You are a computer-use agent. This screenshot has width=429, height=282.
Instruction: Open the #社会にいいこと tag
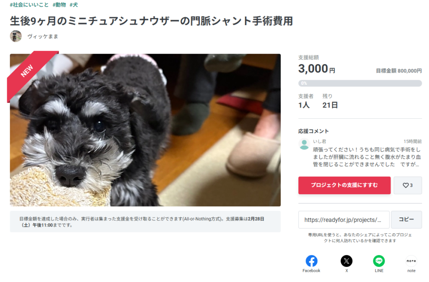point(29,5)
